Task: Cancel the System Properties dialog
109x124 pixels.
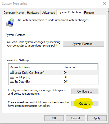Action: [75, 118]
